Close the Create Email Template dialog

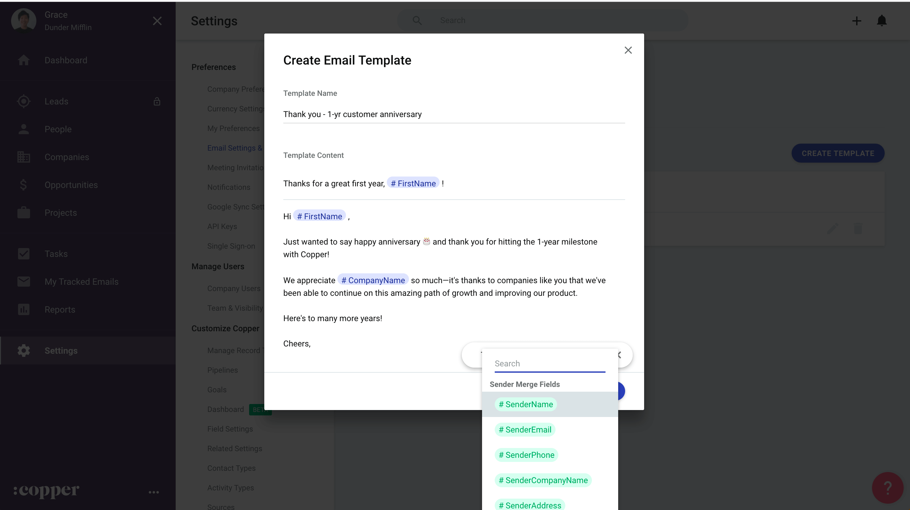(628, 50)
